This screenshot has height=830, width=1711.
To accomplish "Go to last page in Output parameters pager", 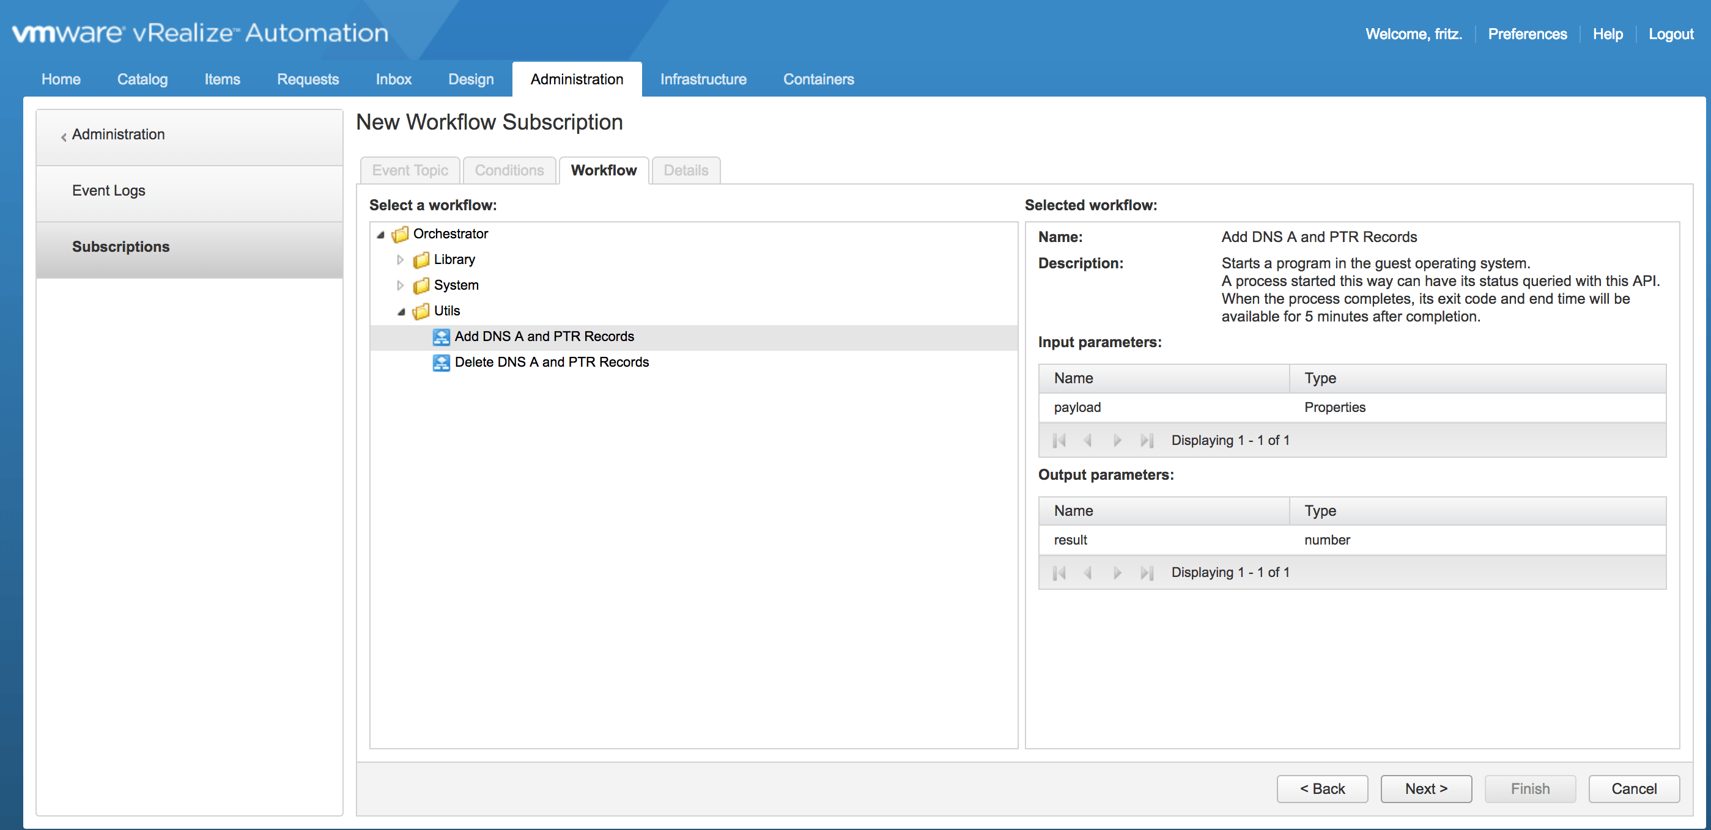I will [1147, 572].
